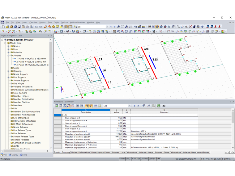The height and width of the screenshot is (176, 235).
Task: Select surface 1: Plane; 1-3,6,17,4 in tree
Action: pos(31,59)
